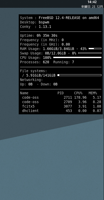Viewport: 104px width, 200px height.
Task: Click the CPU usage progress bar
Action: pos(77,57)
